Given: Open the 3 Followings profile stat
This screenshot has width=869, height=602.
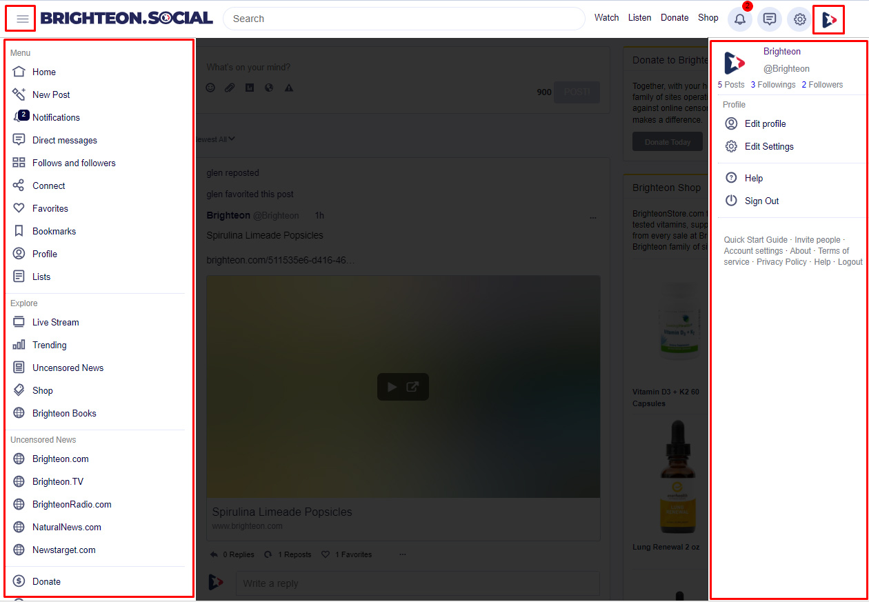Looking at the screenshot, I should click(773, 85).
